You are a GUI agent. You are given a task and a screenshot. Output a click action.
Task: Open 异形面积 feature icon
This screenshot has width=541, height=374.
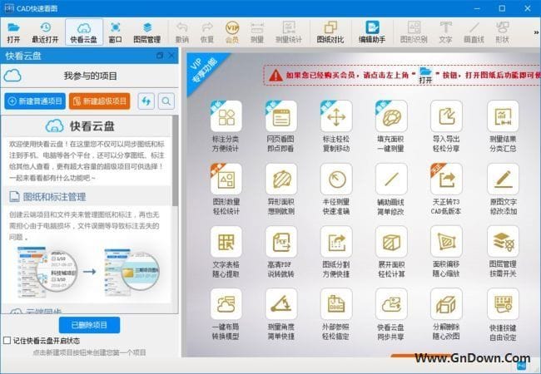pyautogui.click(x=280, y=179)
